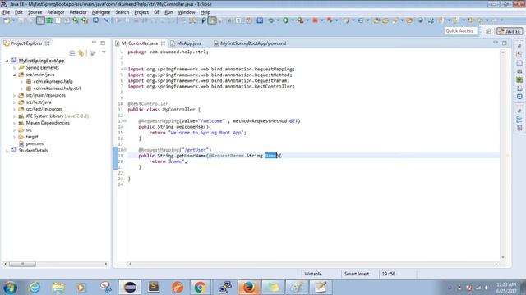The height and width of the screenshot is (295, 526).
Task: Click the StudentDetails project icon
Action: click(x=13, y=151)
